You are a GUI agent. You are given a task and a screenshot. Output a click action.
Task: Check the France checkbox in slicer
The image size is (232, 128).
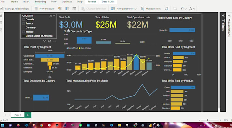tap(24, 23)
